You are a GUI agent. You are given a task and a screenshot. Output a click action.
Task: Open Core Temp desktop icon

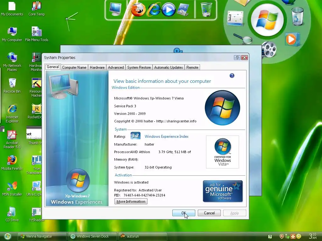[x=36, y=9]
